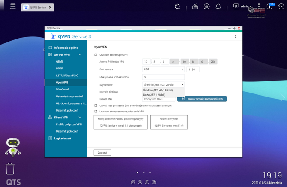Click first bottom desktop shortcut icon

pos(133,182)
